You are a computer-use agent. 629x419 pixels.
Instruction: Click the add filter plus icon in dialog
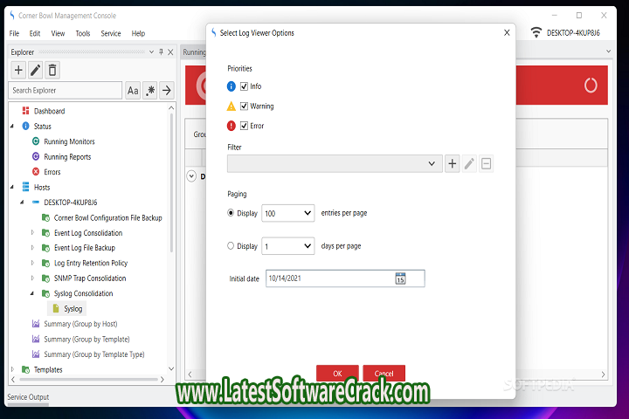(x=453, y=163)
